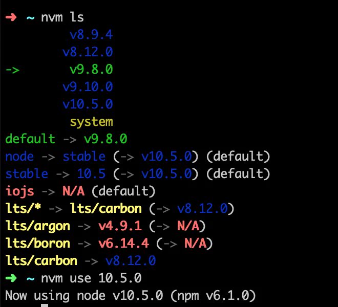The height and width of the screenshot is (307, 338).
Task: Click the 'nvm ls' command text
Action: (x=62, y=17)
